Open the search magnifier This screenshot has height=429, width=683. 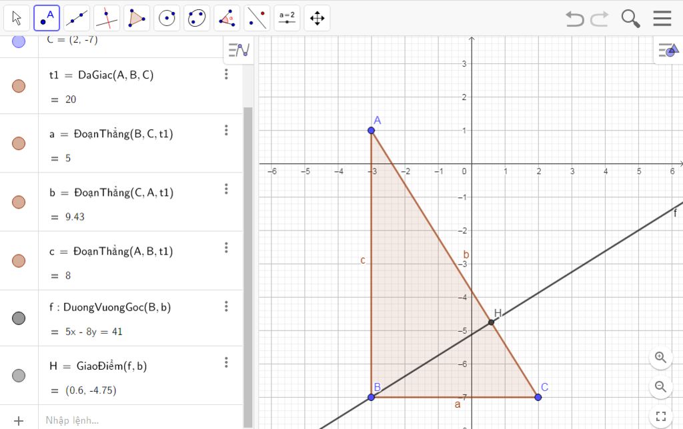click(x=630, y=19)
